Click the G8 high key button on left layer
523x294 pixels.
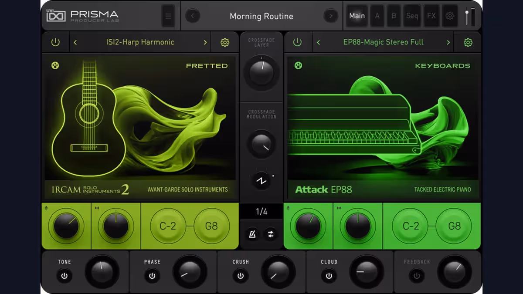212,226
